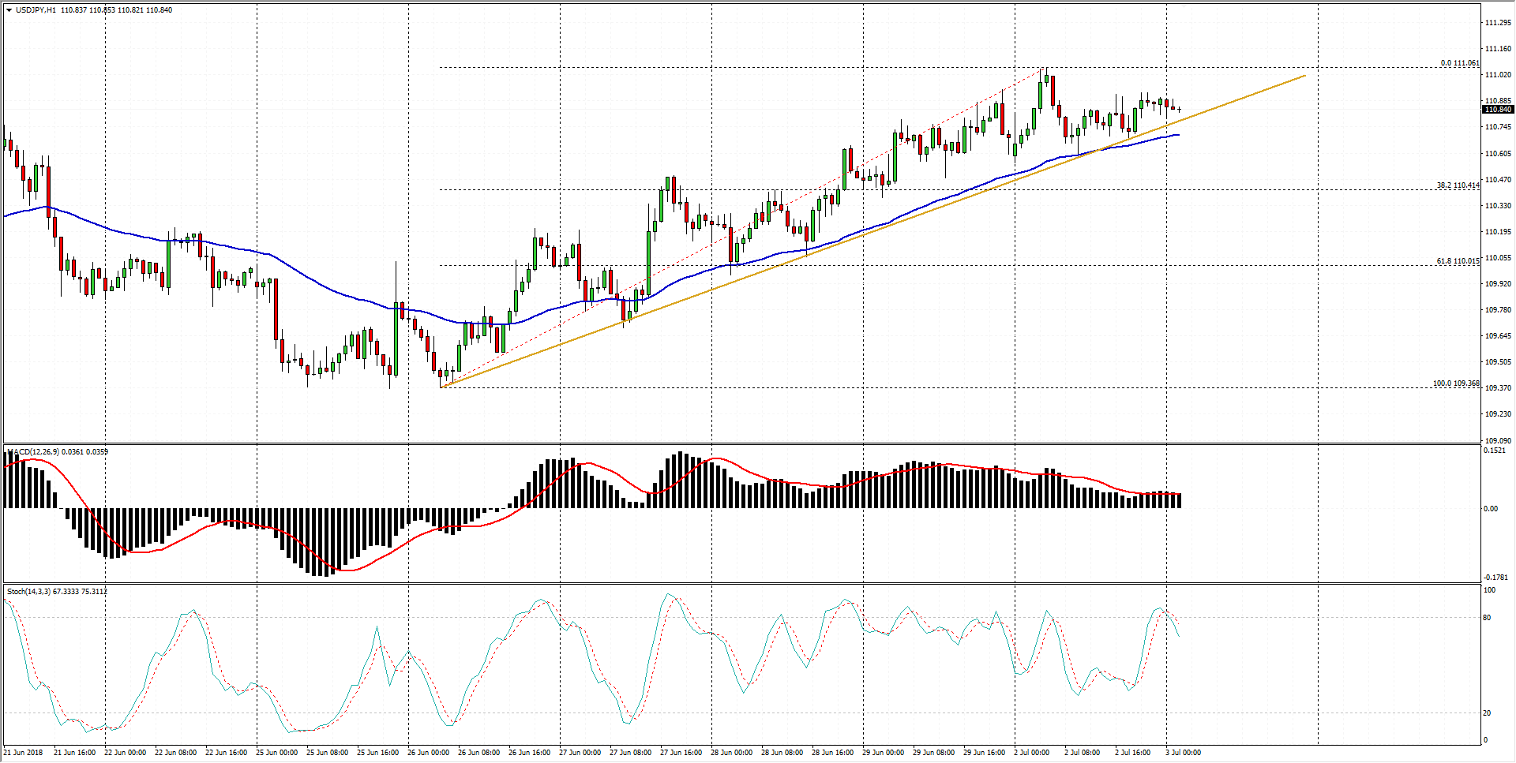This screenshot has width=1516, height=763.
Task: Click the 28 Jun 00:00 time axis label
Action: point(731,753)
